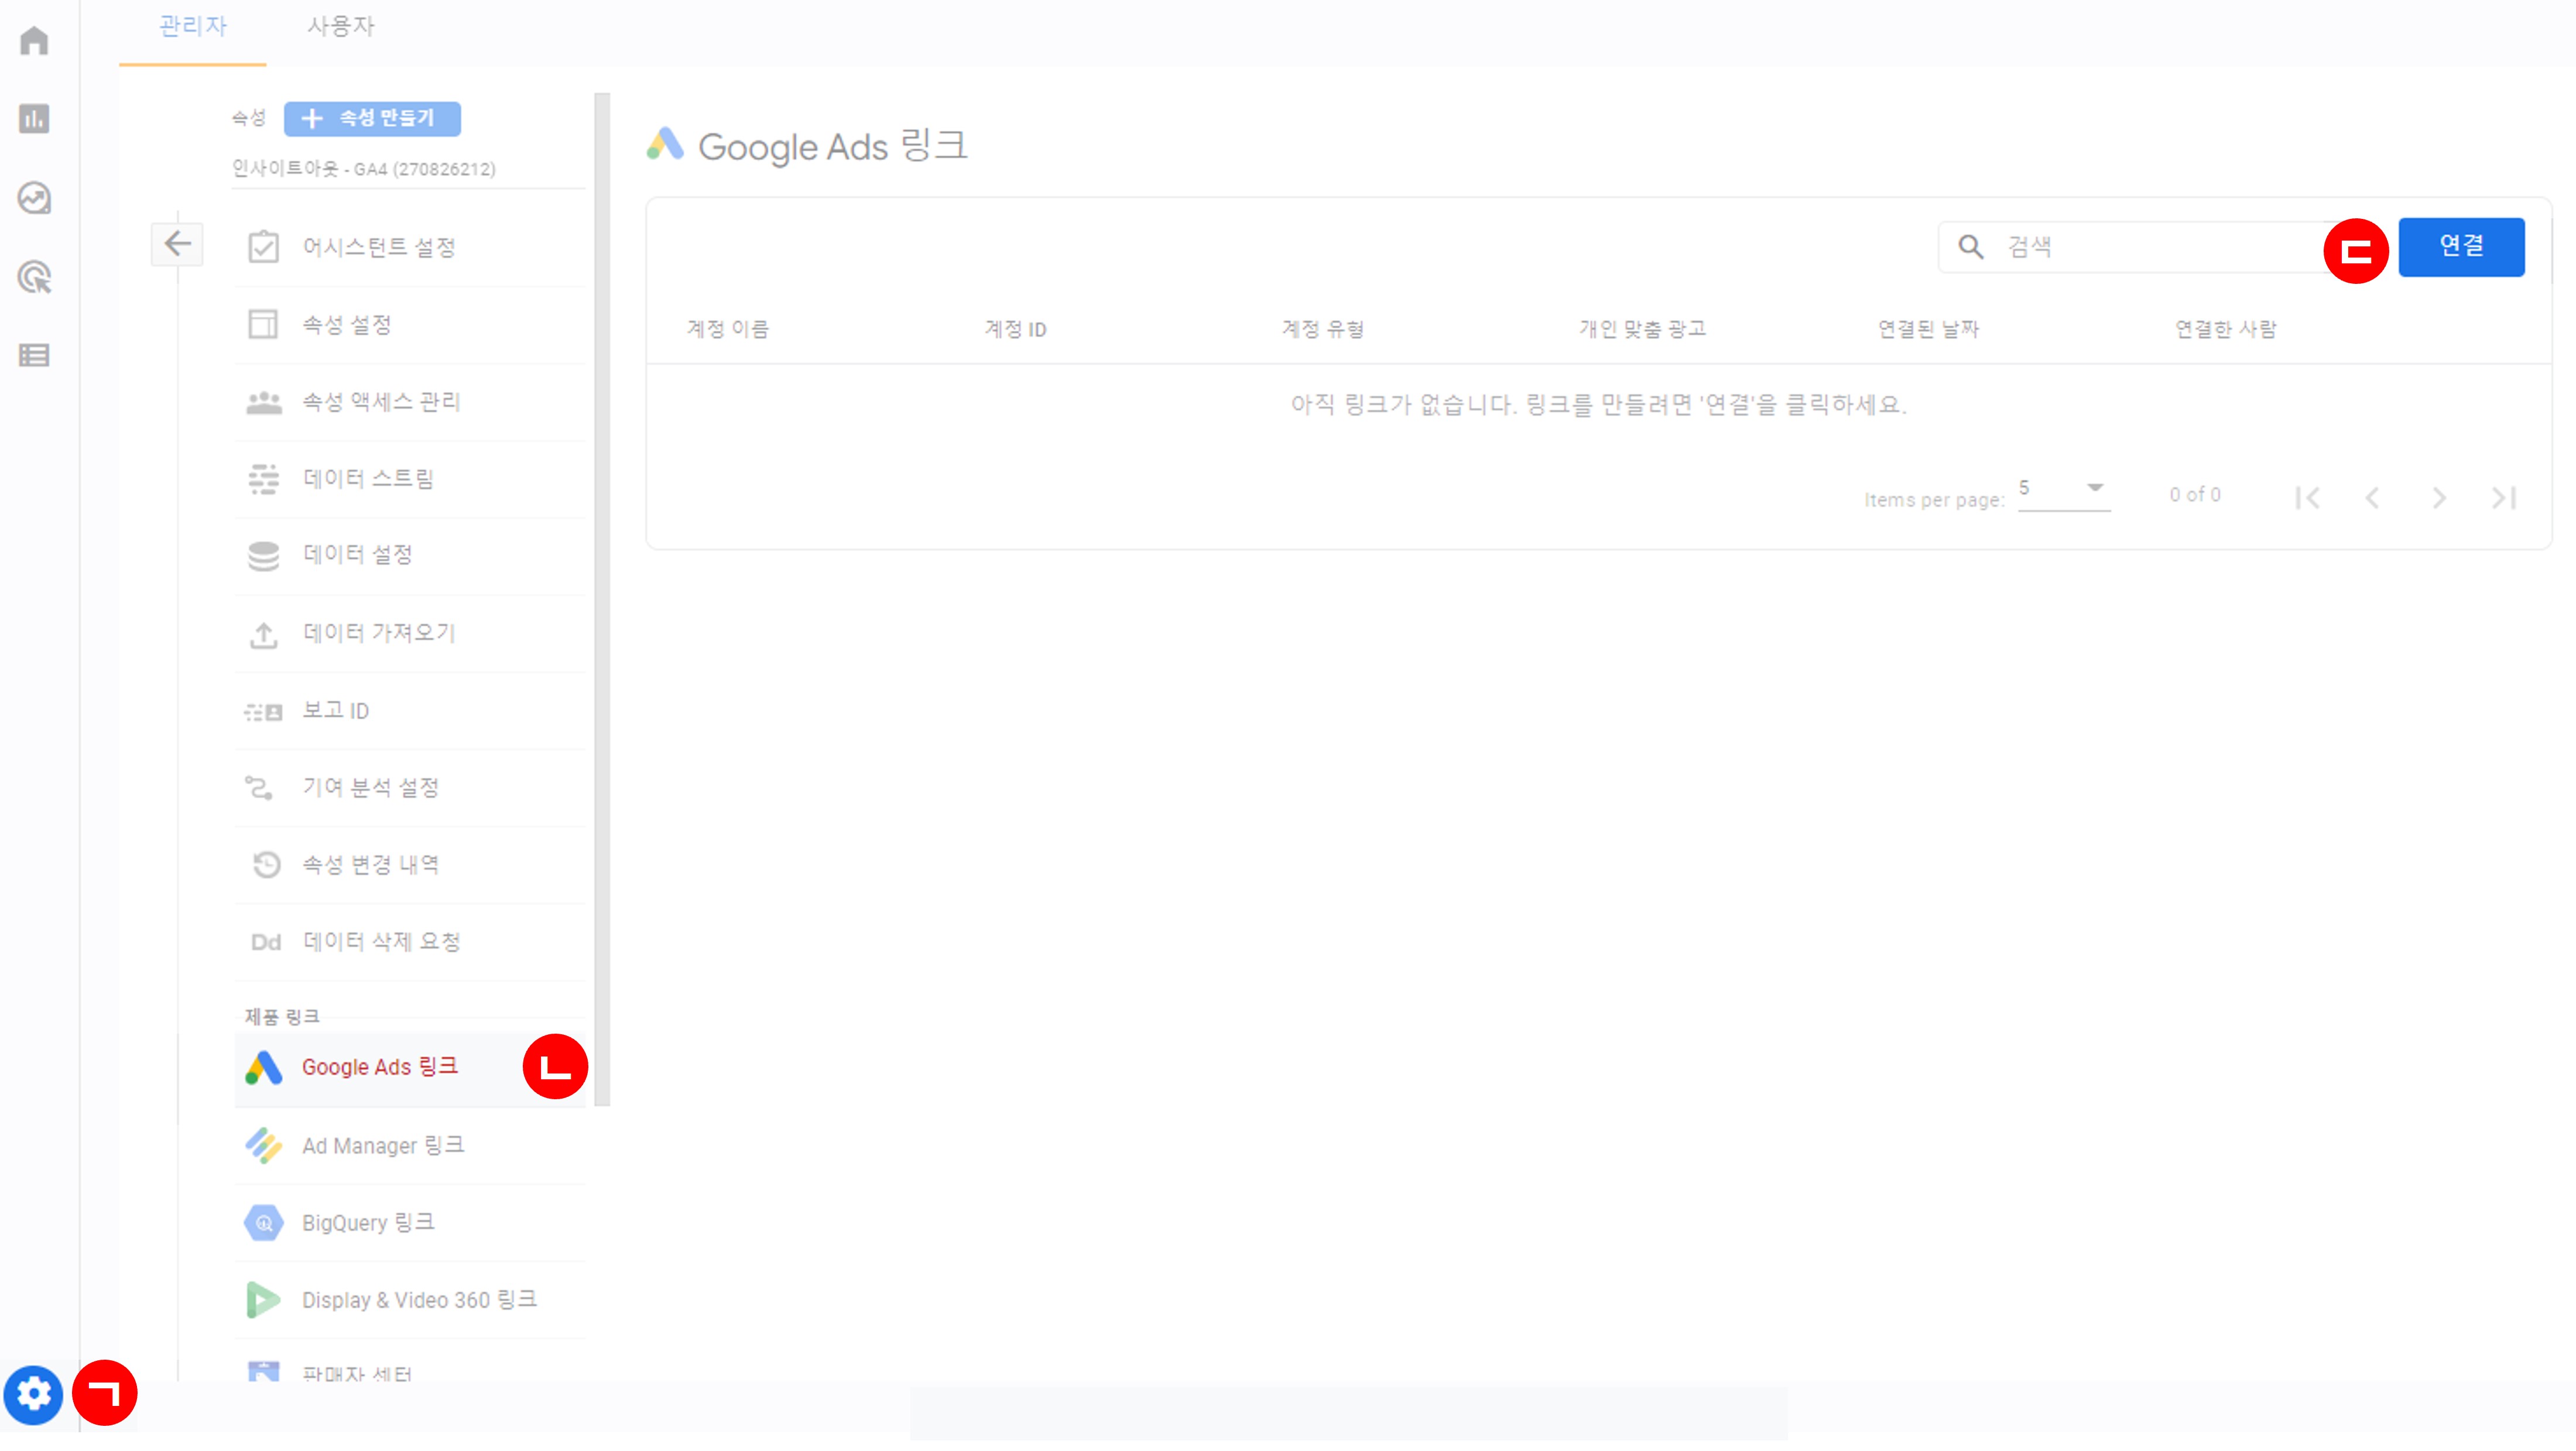
Task: Open the Explore icon in left rail
Action: [x=34, y=198]
